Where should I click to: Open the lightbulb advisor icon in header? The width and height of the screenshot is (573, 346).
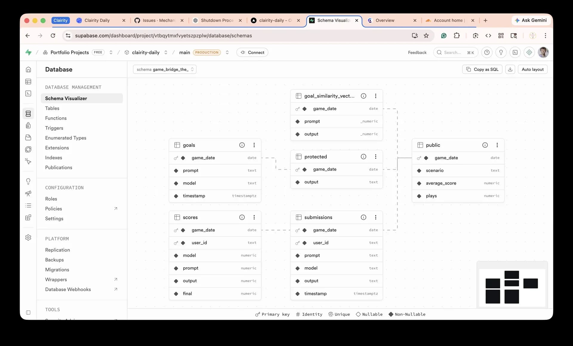pyautogui.click(x=501, y=52)
